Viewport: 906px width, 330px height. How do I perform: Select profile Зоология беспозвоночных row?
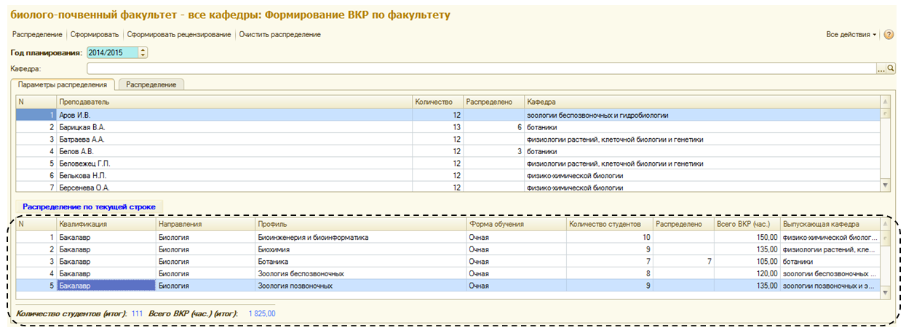pyautogui.click(x=448, y=273)
